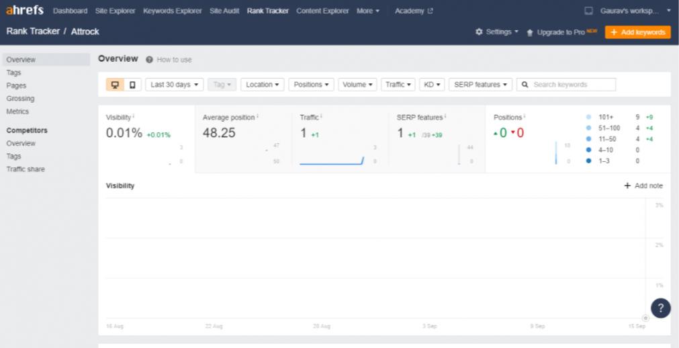The width and height of the screenshot is (679, 348).
Task: Click the Search keywords input field
Action: (x=572, y=85)
